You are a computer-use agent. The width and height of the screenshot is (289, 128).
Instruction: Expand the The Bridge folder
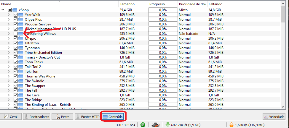[x=9, y=100]
